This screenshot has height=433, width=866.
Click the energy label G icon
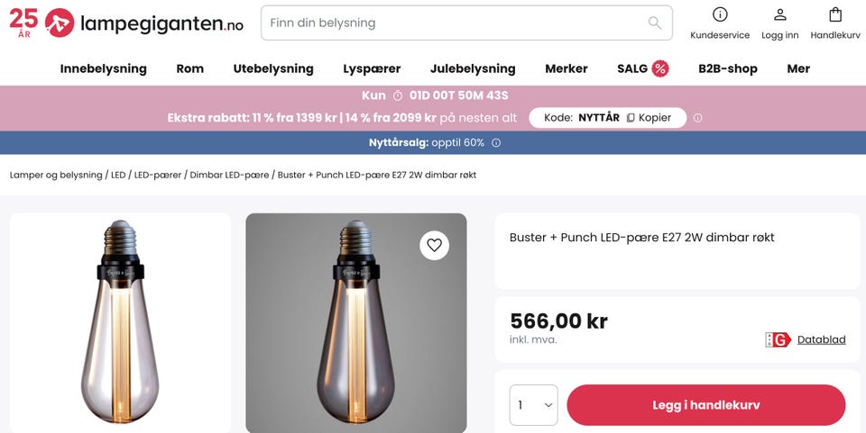(x=778, y=339)
